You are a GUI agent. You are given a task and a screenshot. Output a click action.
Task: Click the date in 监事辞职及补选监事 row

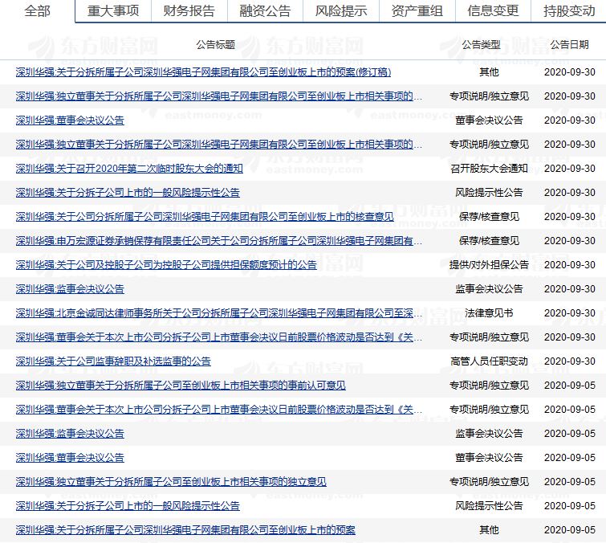[x=570, y=361]
